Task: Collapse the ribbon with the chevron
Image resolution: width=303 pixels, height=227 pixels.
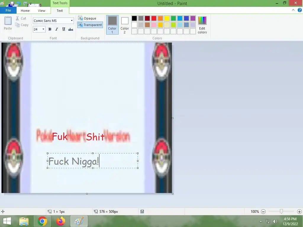Action: point(293,10)
